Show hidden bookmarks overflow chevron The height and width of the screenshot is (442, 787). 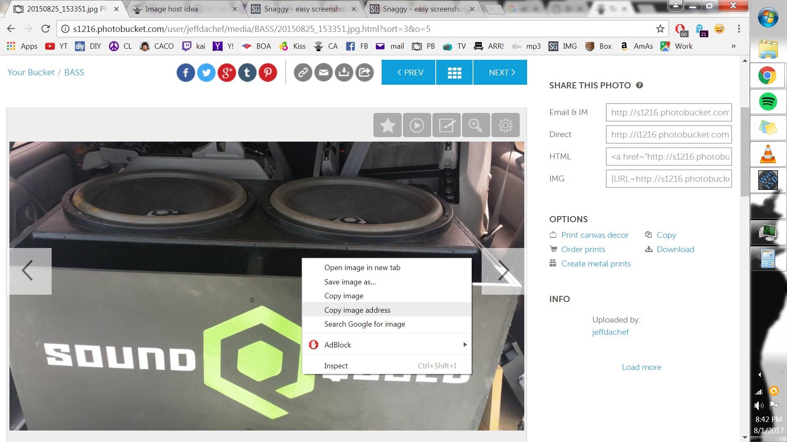[734, 46]
